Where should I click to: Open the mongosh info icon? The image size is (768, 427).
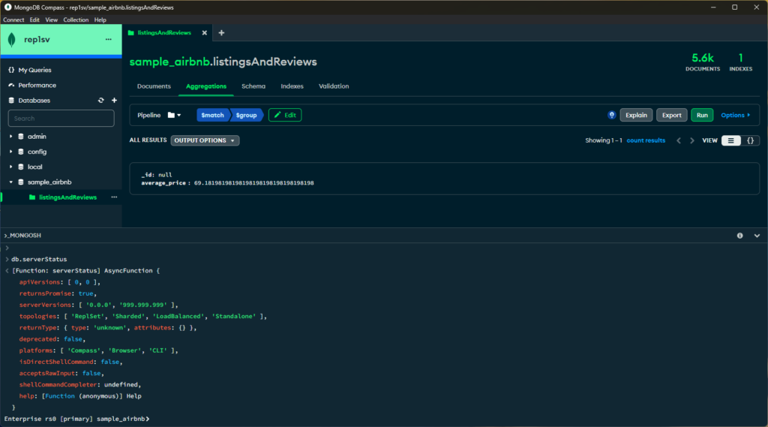(739, 236)
